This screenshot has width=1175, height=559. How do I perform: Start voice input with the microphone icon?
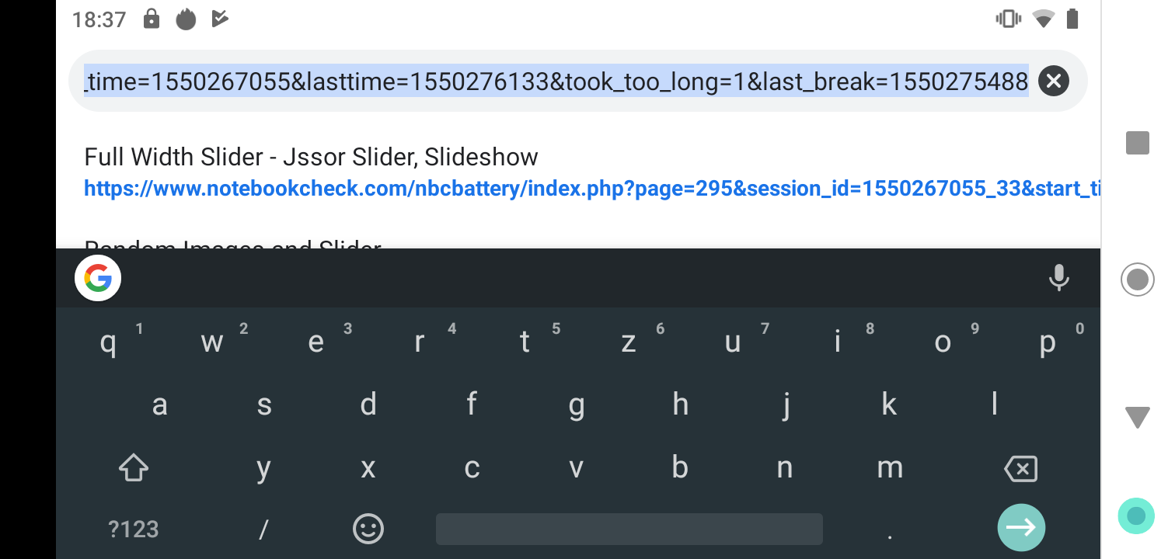click(1058, 278)
